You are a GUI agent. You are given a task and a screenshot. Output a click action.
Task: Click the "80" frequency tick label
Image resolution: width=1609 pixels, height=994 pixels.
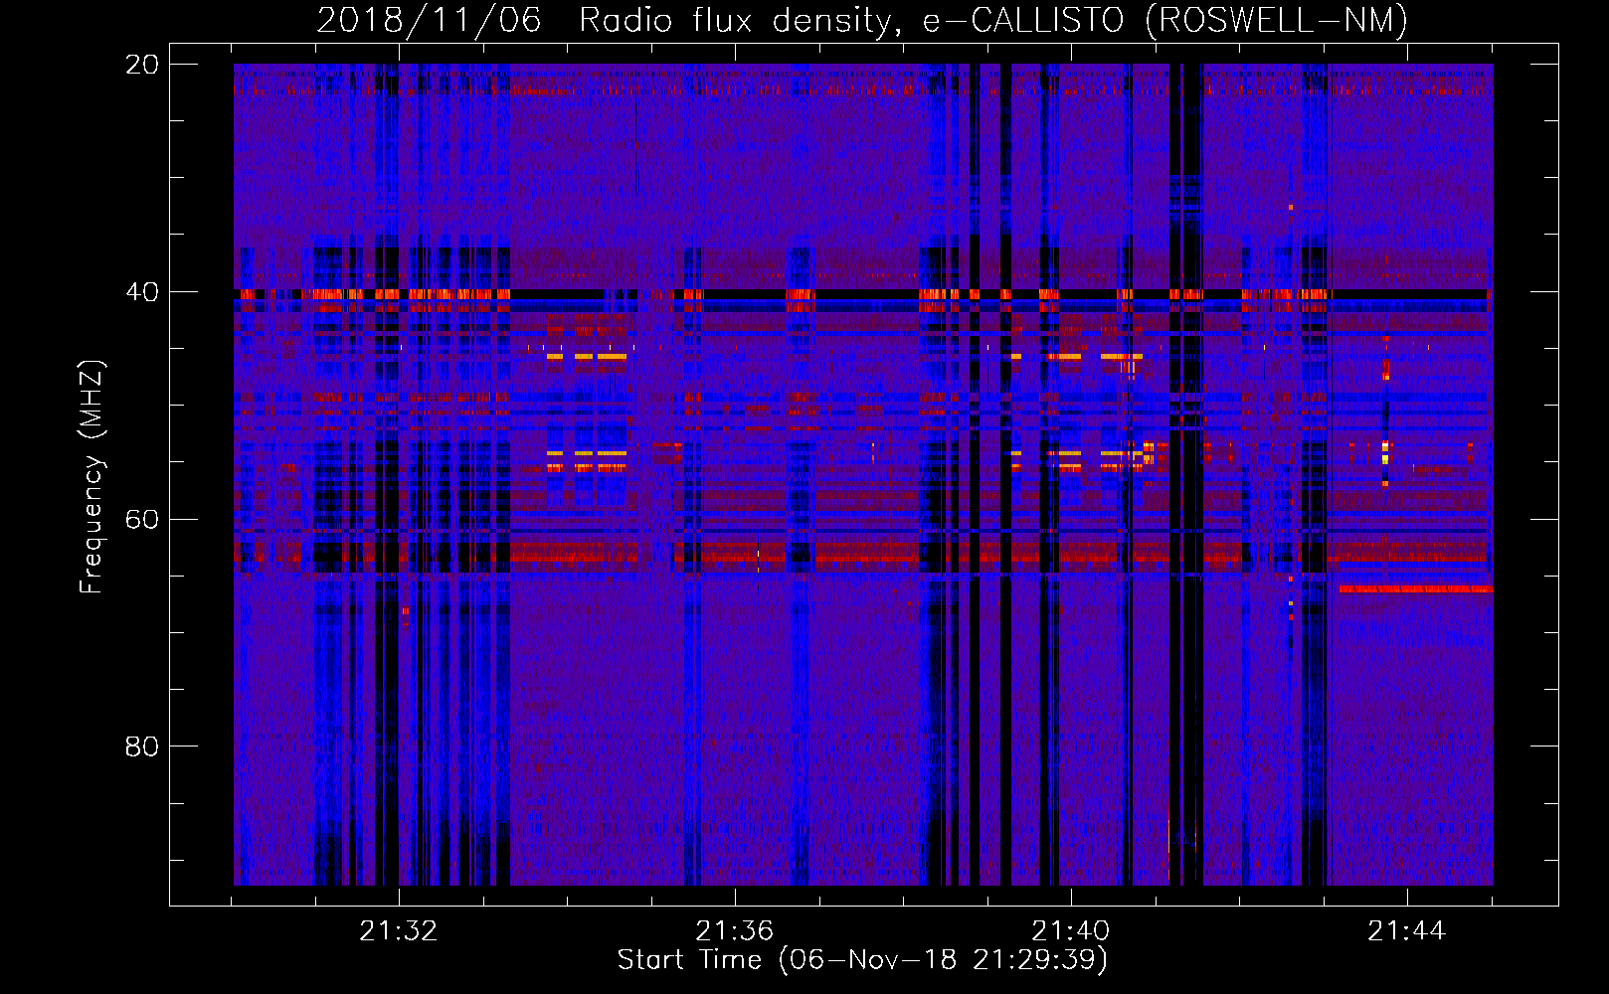click(142, 746)
